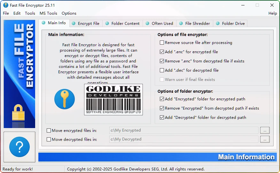Viewport: 280px width, 173px height.
Task: Switch to the Encrypt File tab
Action: [86, 24]
